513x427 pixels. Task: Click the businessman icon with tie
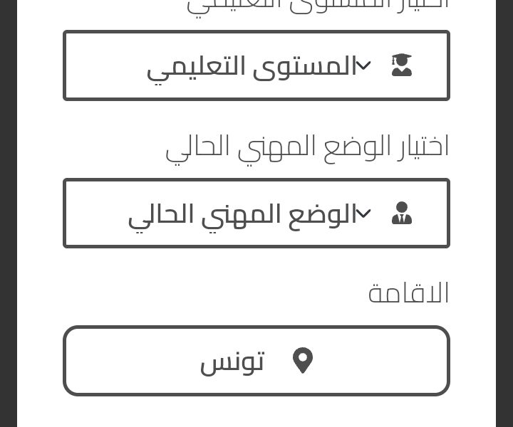(x=402, y=213)
